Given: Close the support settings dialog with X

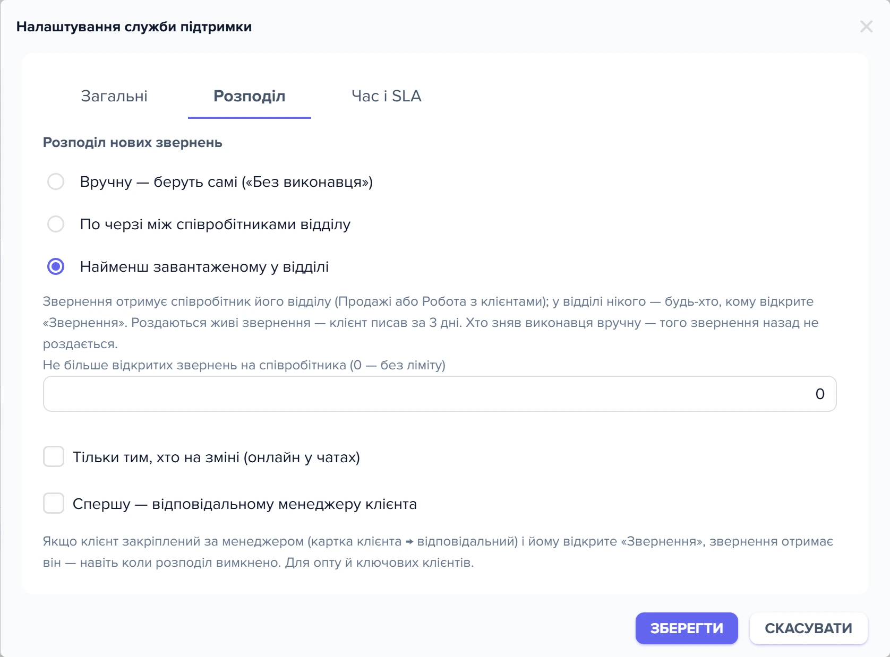Looking at the screenshot, I should coord(866,27).
